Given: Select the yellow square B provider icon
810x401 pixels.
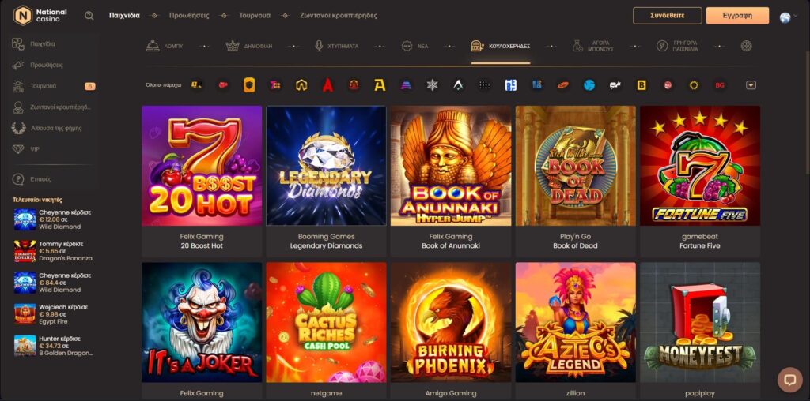Looking at the screenshot, I should click(641, 85).
